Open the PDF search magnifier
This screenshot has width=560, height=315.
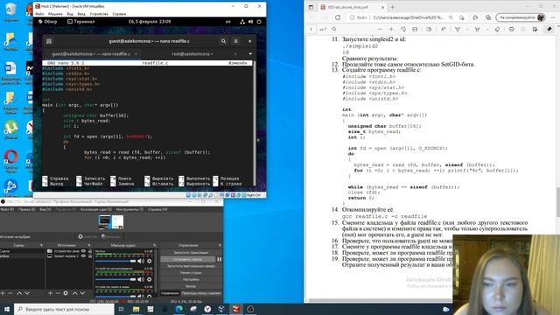click(x=334, y=29)
